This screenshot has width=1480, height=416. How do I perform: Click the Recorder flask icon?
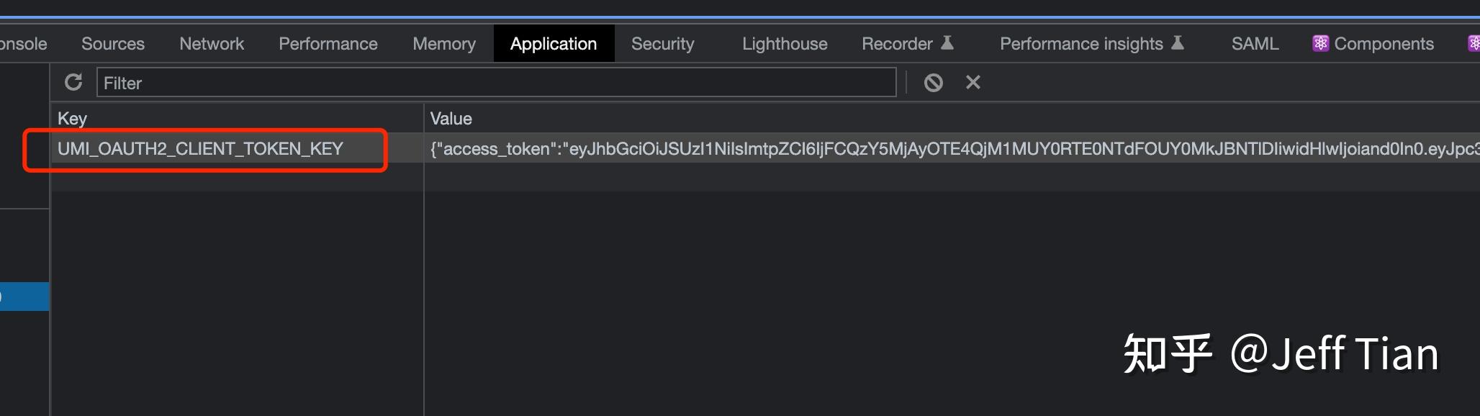pos(947,43)
